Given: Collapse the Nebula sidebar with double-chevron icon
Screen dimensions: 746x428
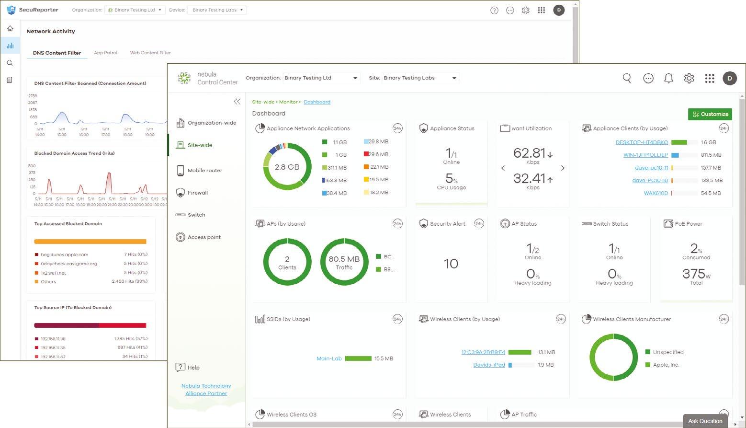Looking at the screenshot, I should pos(237,102).
